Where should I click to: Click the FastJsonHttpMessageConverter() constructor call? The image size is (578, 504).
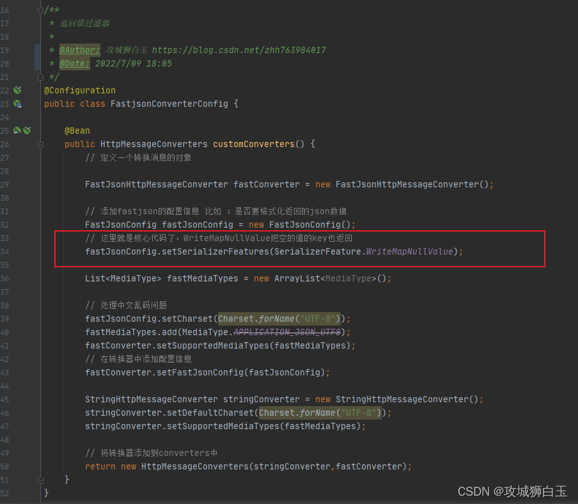pos(412,184)
